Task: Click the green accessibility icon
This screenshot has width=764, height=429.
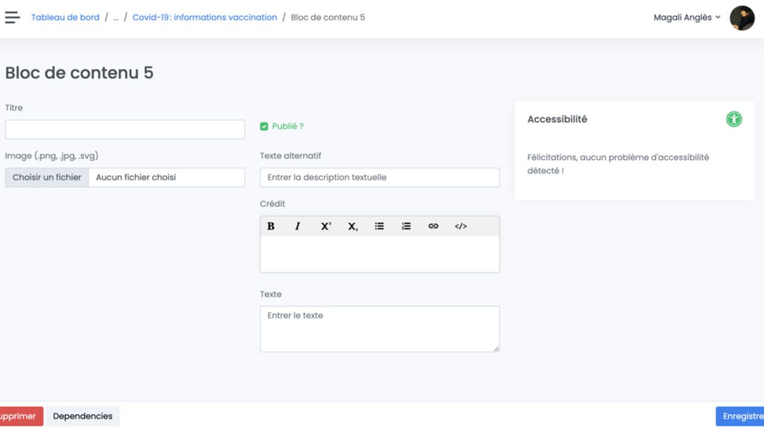Action: click(x=734, y=119)
